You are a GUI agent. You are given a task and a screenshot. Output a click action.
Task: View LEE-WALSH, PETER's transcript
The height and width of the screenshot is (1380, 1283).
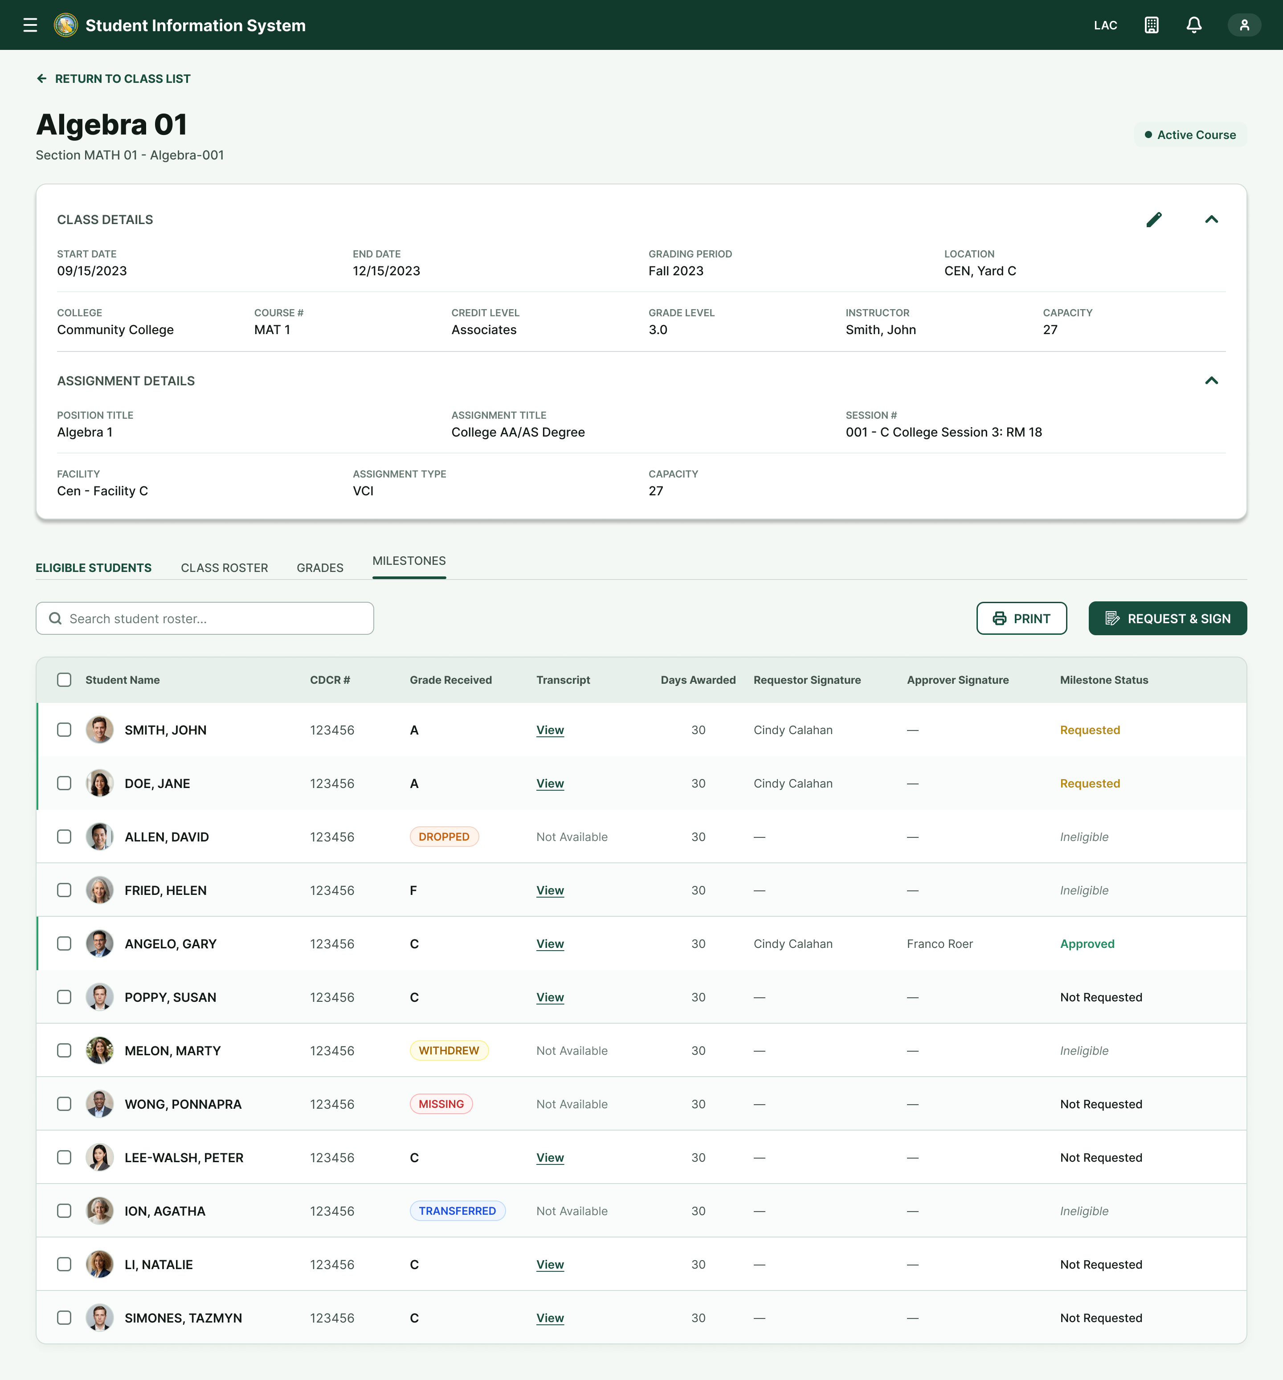(x=550, y=1157)
